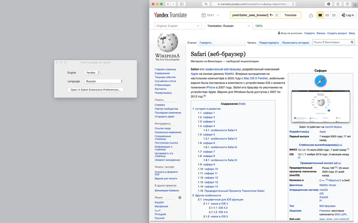Expand the Translation: Russian language selector

coord(229,26)
